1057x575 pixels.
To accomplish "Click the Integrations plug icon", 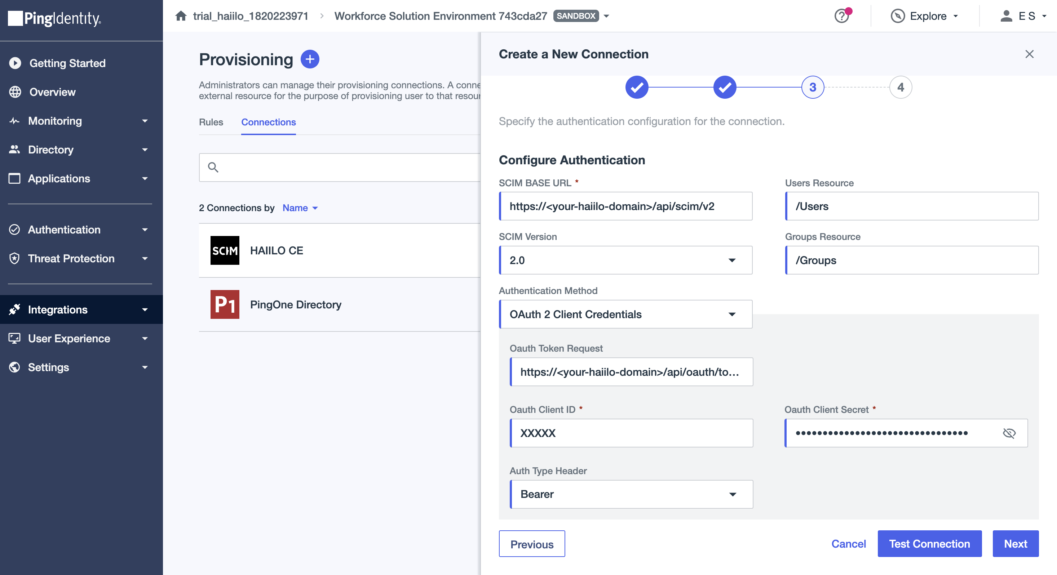I will 14,309.
